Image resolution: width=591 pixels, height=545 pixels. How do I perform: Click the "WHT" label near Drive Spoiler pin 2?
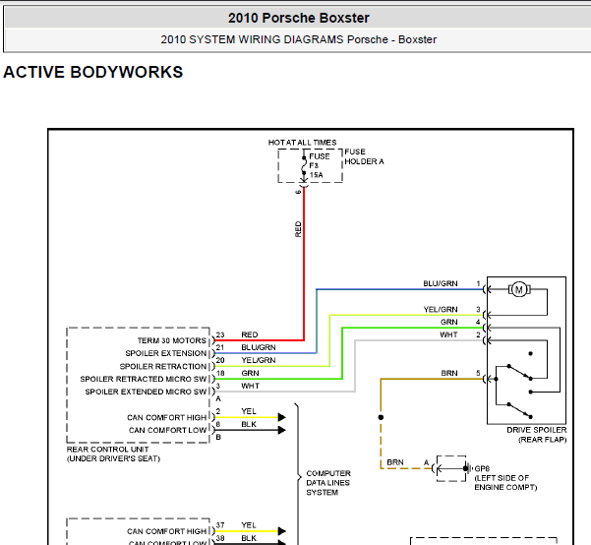click(x=448, y=334)
